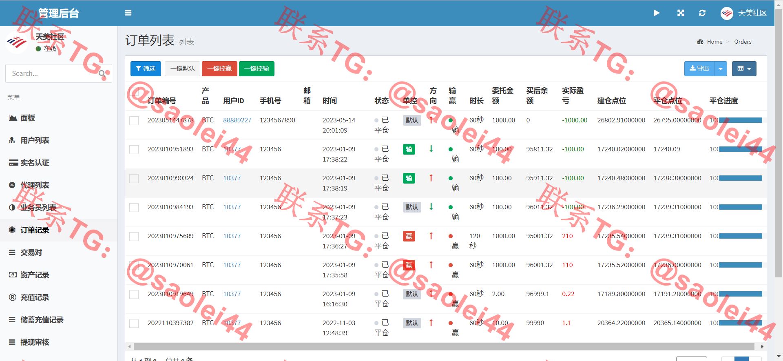Screen dimensions: 783x361
Task: Check the box for order 2023010970061
Action: click(134, 266)
